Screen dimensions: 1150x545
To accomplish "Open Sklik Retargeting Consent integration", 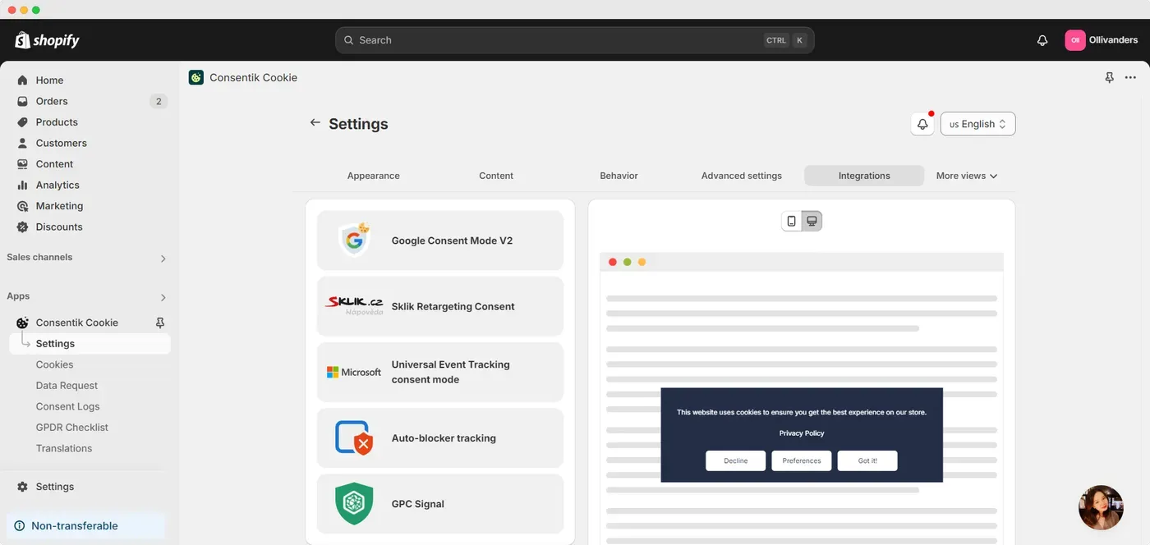I will (x=440, y=306).
